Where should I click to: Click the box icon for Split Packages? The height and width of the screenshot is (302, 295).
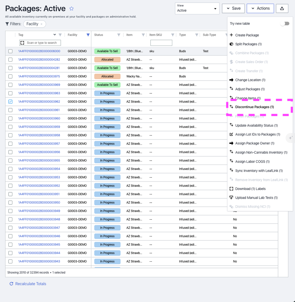[231, 44]
